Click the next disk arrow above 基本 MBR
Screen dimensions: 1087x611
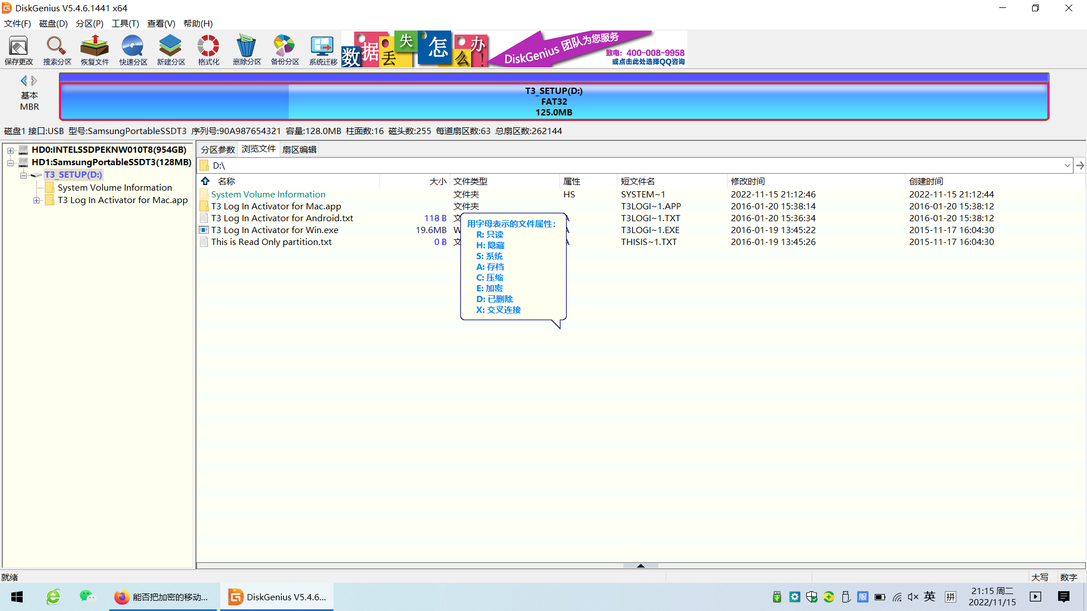coord(35,81)
